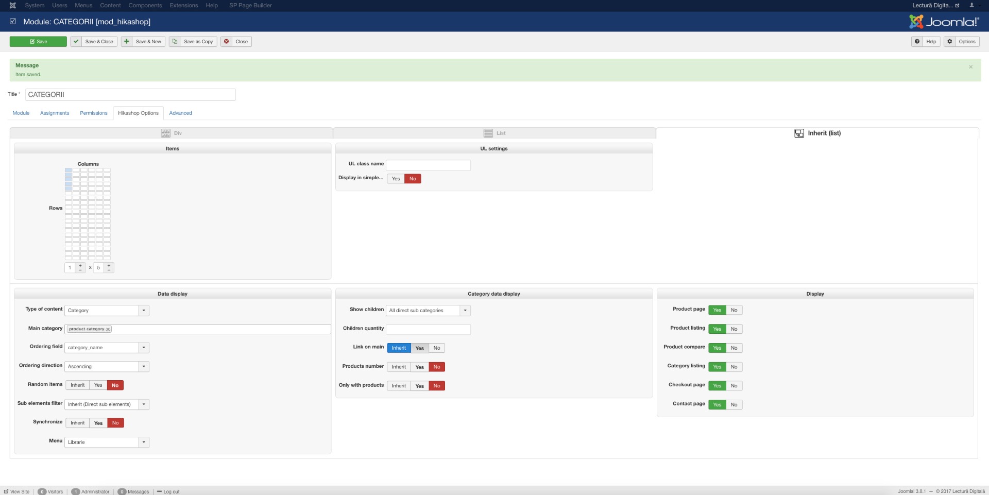This screenshot has height=495, width=989.
Task: Open the top Help menu
Action: [212, 5]
